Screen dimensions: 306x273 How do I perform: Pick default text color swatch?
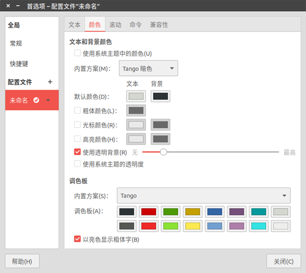pyautogui.click(x=136, y=96)
